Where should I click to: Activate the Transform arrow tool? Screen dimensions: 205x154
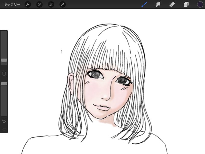(63, 5)
